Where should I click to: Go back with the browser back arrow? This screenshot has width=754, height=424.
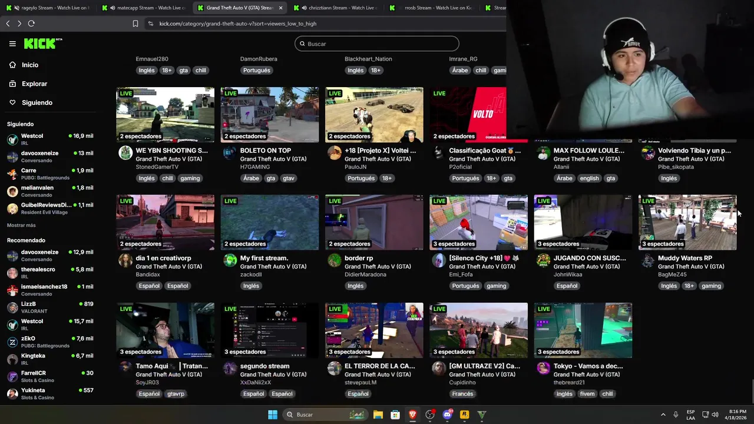click(x=8, y=24)
